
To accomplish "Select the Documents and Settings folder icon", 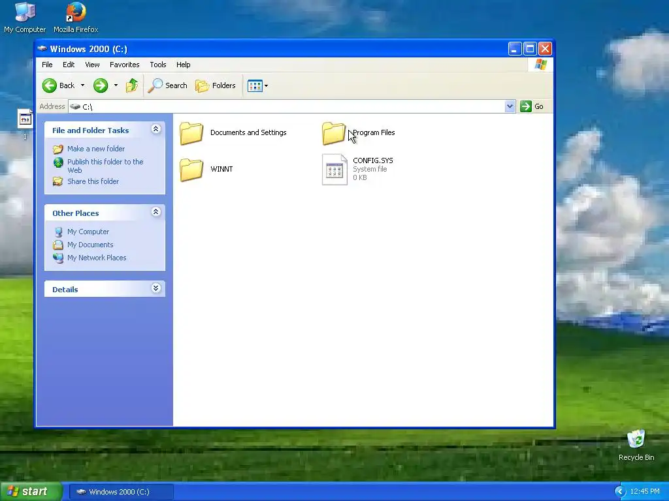I will 191,133.
